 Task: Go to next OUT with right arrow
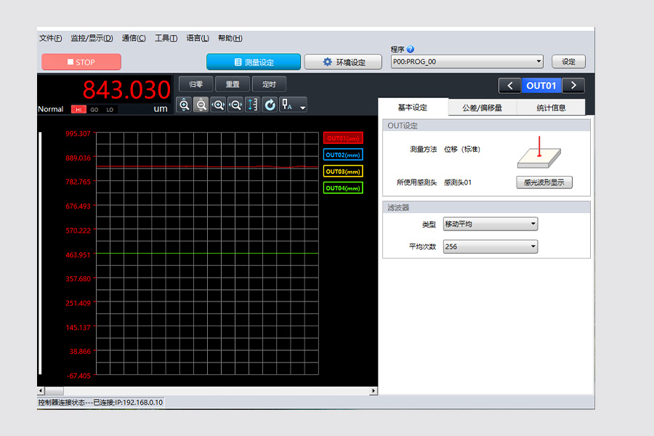573,86
